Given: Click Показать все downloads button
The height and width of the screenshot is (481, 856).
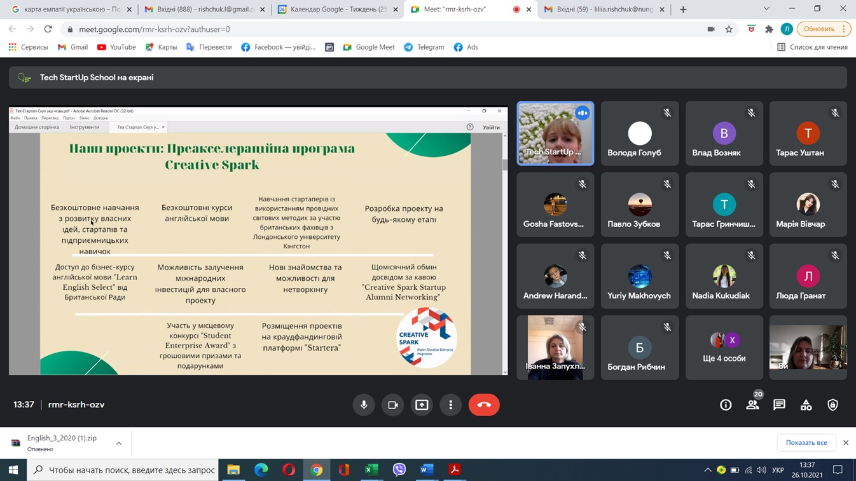Looking at the screenshot, I should (806, 443).
